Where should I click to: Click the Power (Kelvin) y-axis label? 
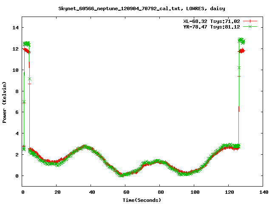4,102
